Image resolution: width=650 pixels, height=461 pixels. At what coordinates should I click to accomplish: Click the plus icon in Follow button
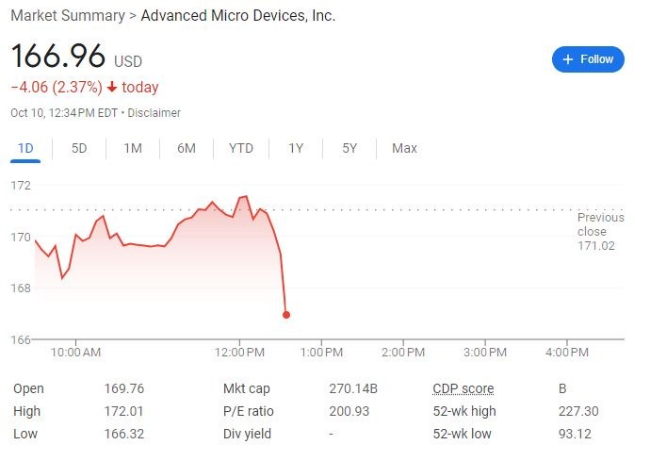[x=568, y=59]
